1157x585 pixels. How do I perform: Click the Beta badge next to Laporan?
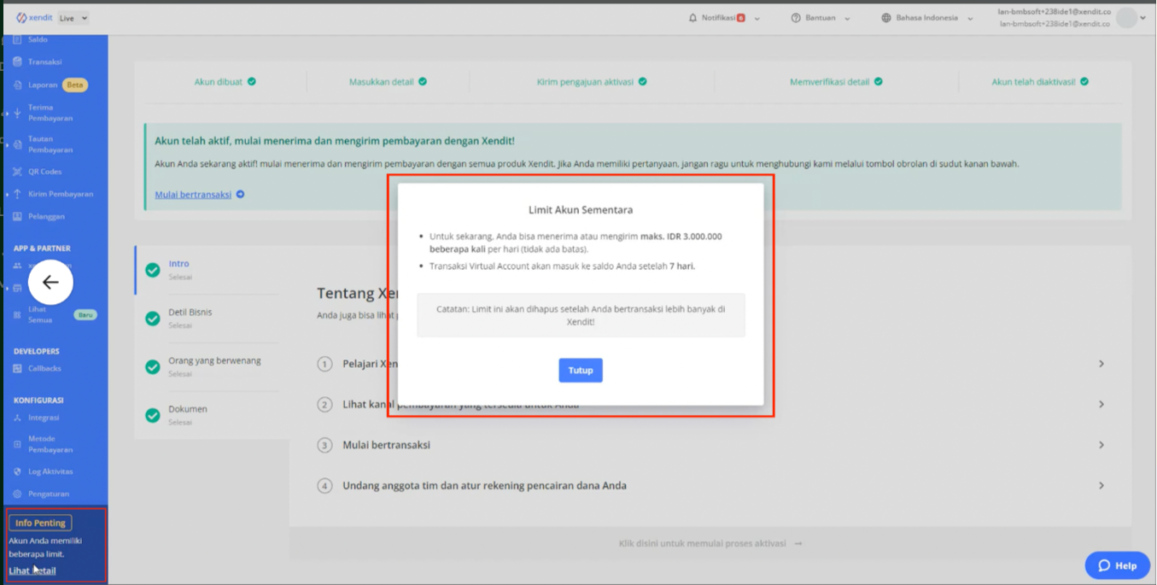click(75, 85)
